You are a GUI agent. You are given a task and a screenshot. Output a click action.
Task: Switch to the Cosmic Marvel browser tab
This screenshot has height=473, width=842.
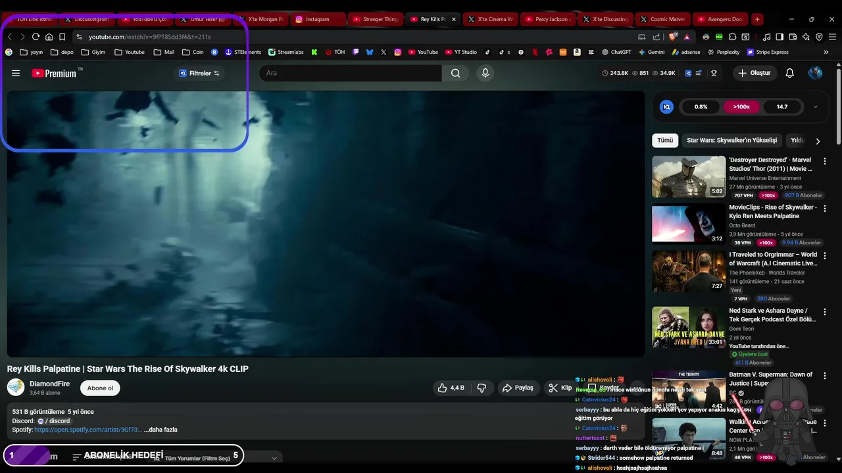tap(662, 19)
